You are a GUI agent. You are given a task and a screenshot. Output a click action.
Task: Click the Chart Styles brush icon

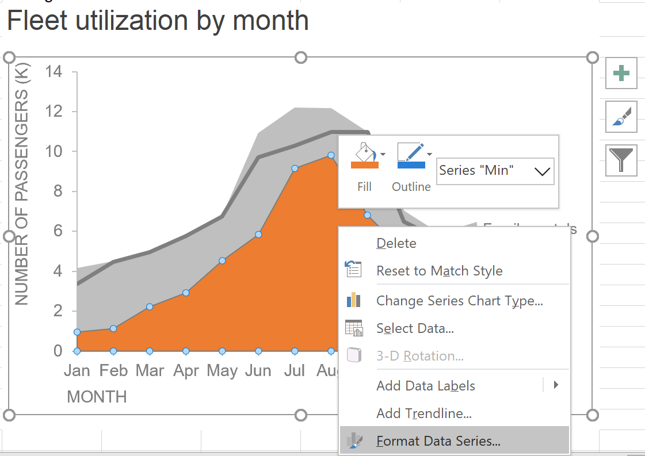click(x=621, y=117)
